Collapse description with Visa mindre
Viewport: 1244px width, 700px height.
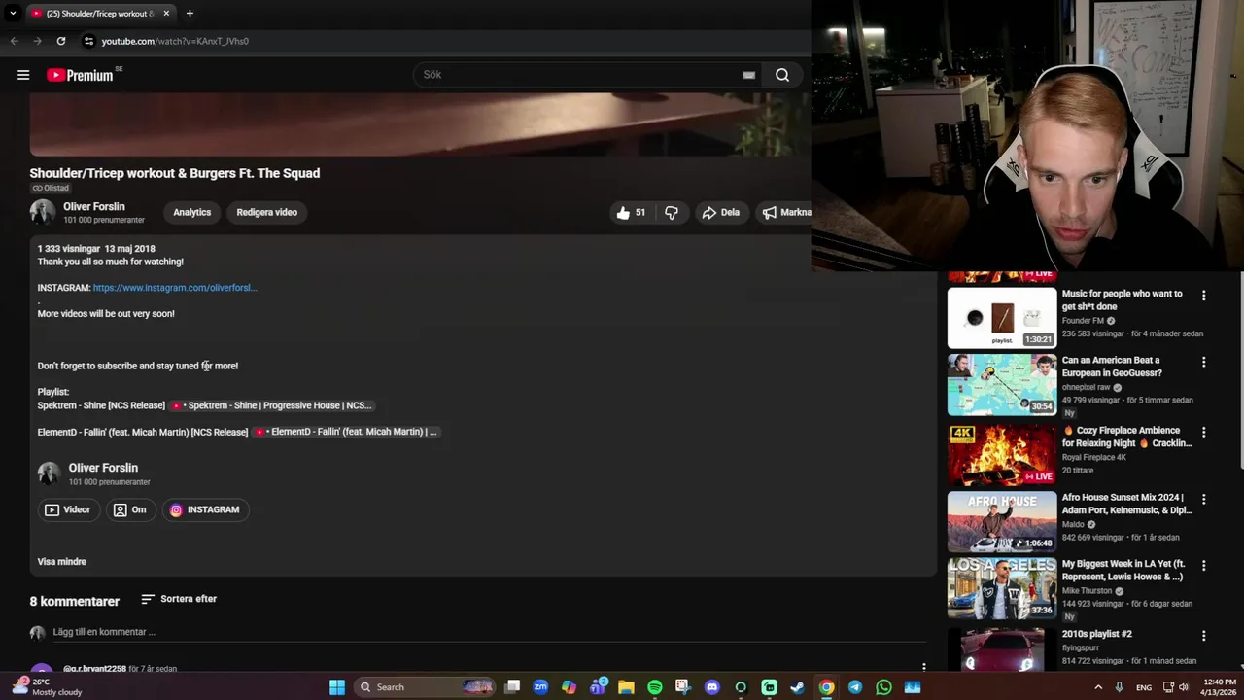click(61, 562)
